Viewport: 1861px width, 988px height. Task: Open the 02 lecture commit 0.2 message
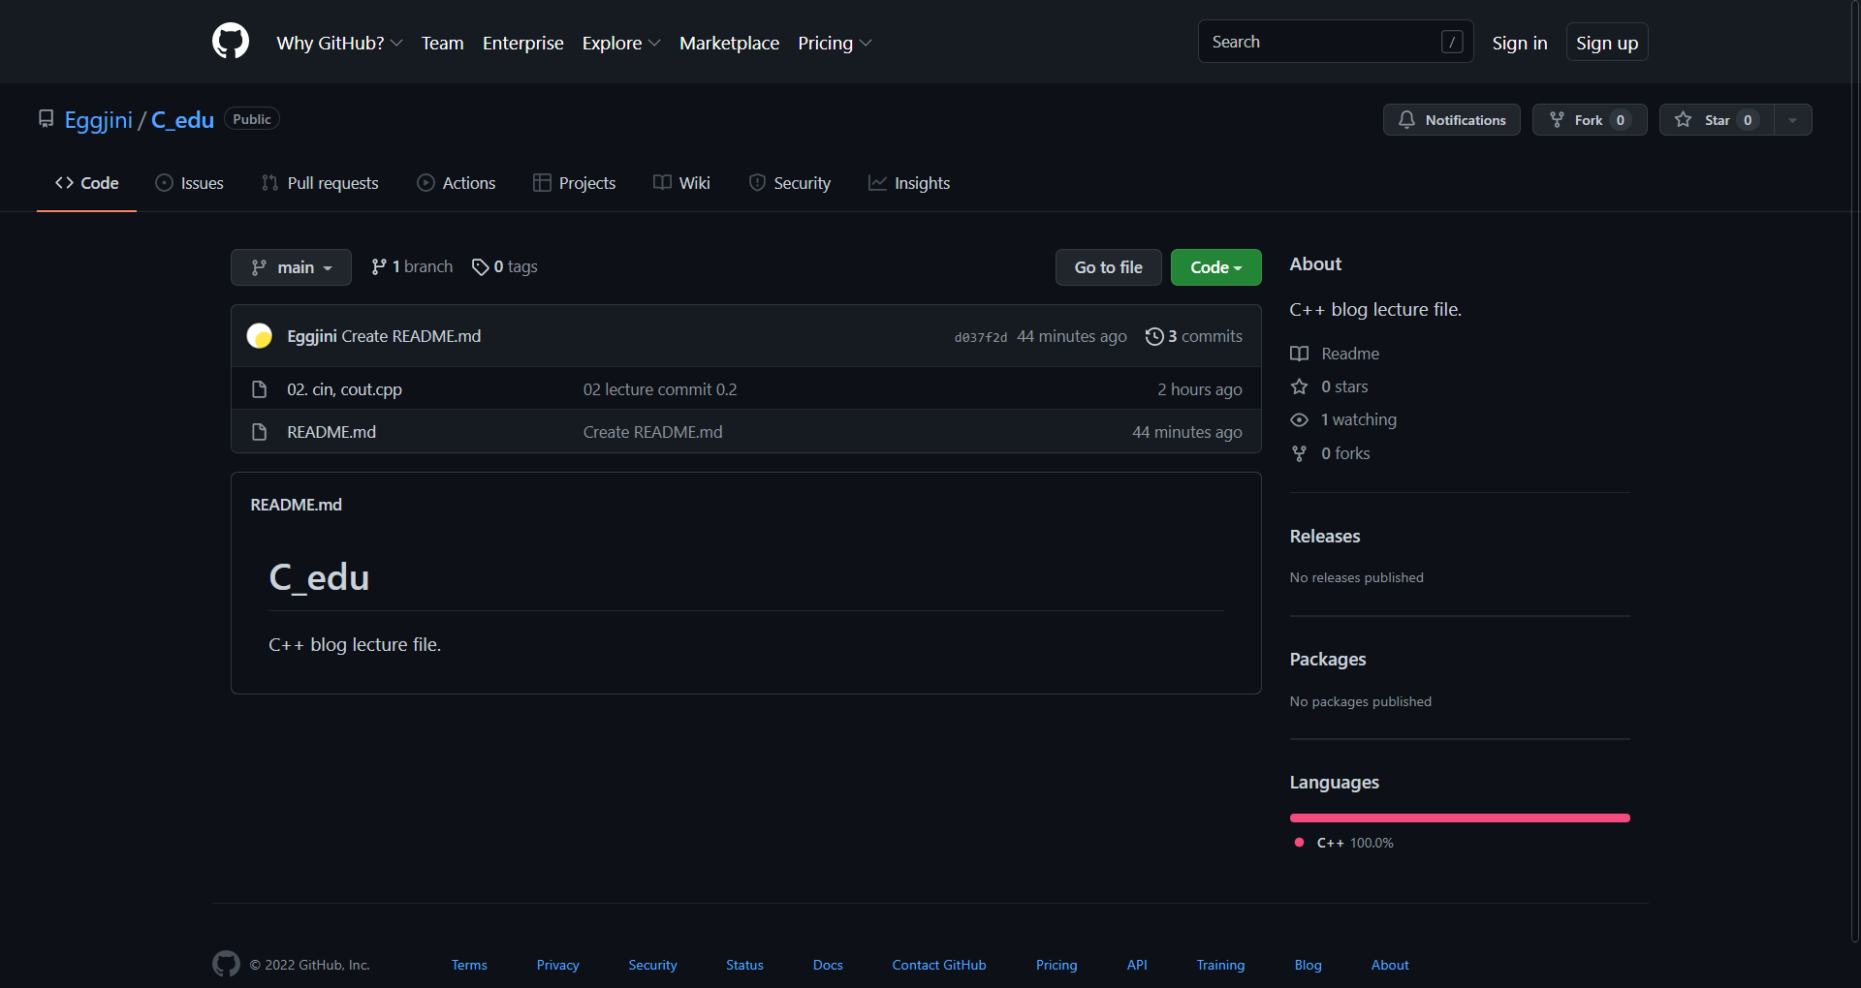click(660, 389)
